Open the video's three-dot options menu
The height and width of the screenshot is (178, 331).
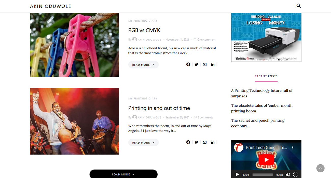pyautogui.click(x=293, y=147)
